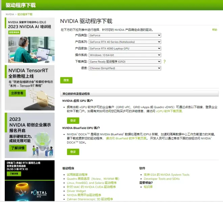
Task: Open the 下载类型 Game Ready dropdown
Action: point(125,62)
